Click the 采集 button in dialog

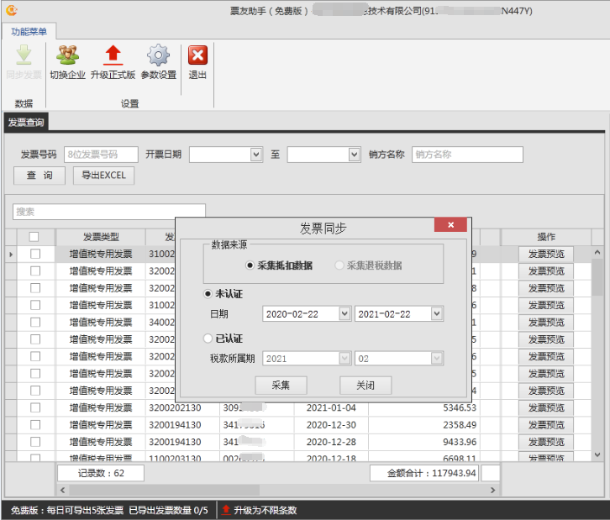coord(281,386)
